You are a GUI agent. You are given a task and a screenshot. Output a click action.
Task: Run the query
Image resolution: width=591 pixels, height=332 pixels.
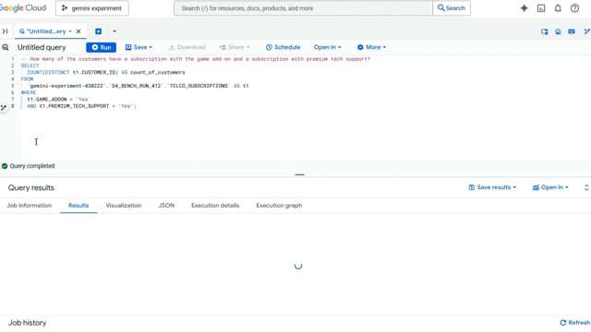[x=101, y=47]
